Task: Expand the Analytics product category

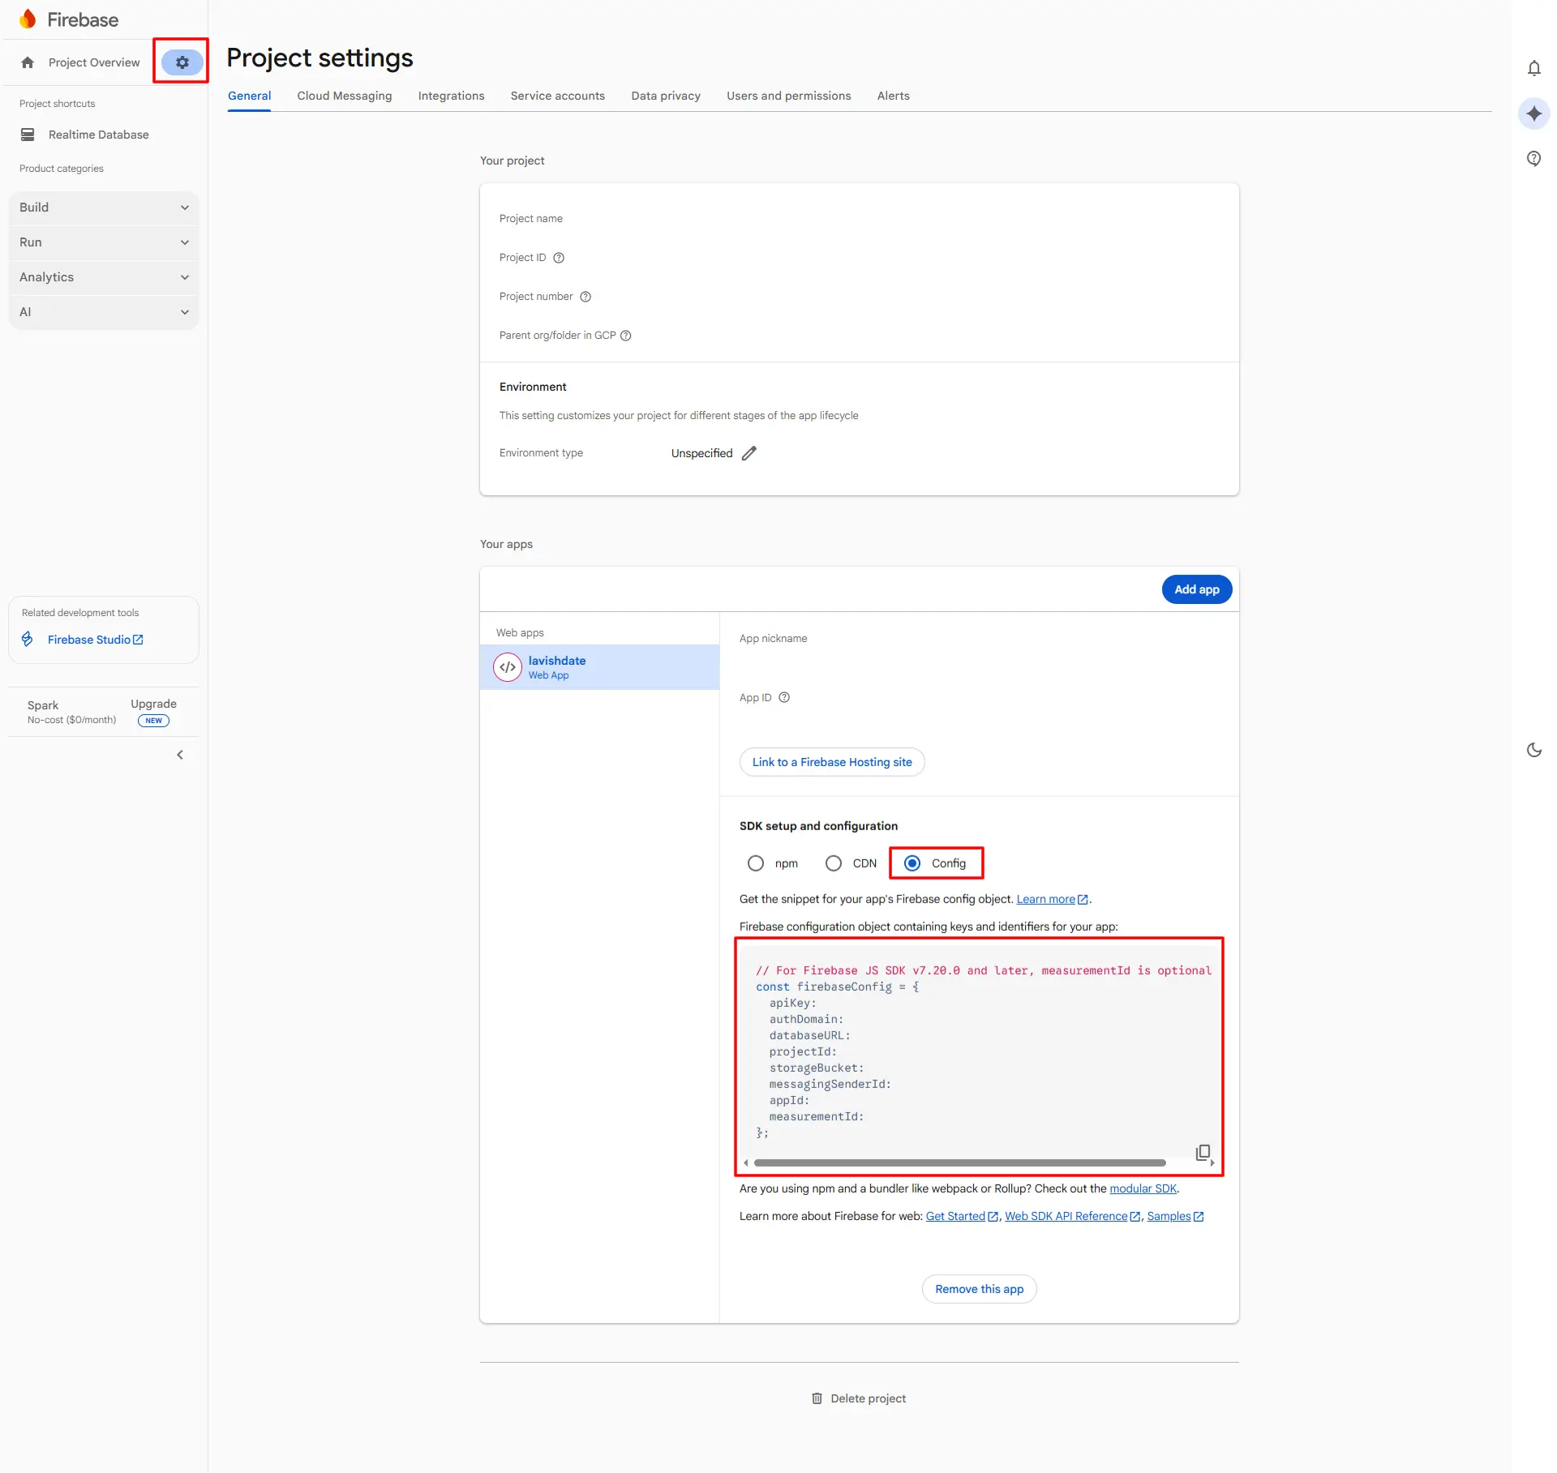Action: coord(104,277)
